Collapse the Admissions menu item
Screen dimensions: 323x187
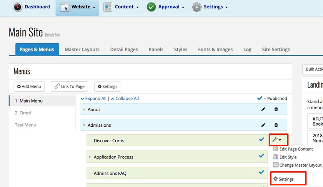click(84, 125)
